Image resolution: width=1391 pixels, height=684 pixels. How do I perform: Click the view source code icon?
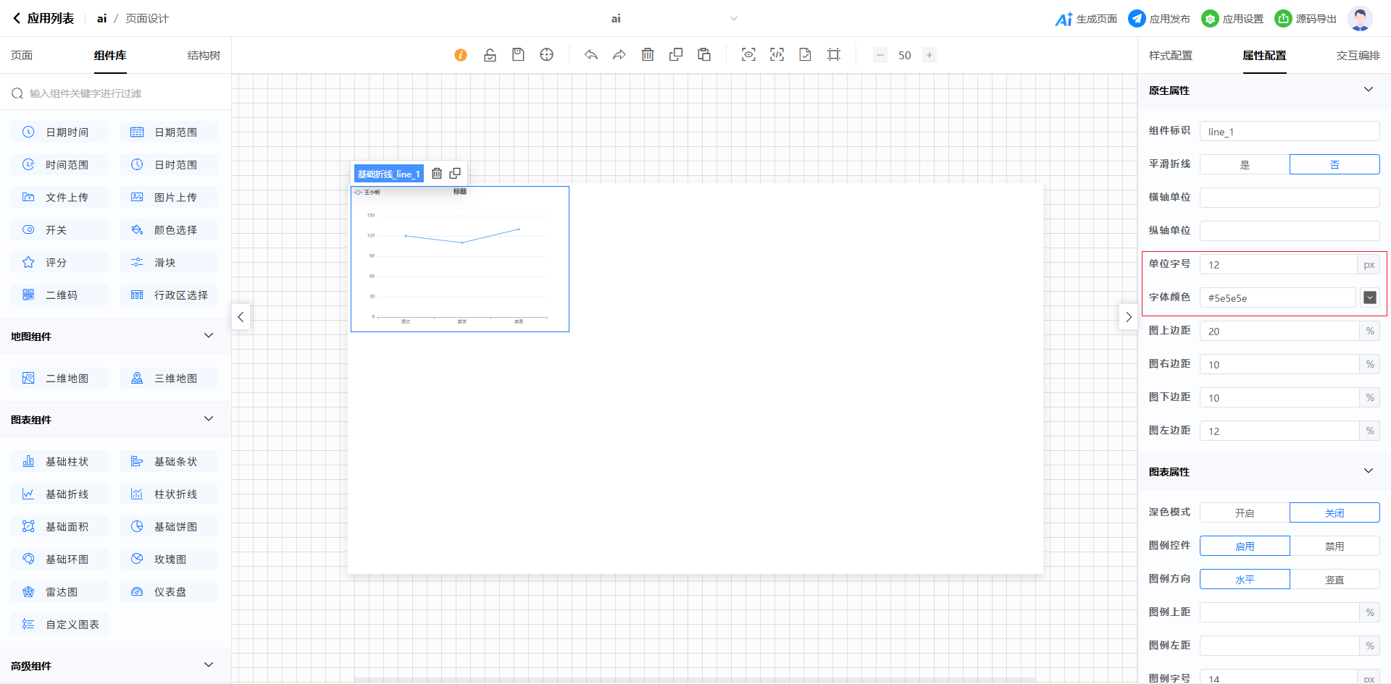tap(777, 55)
